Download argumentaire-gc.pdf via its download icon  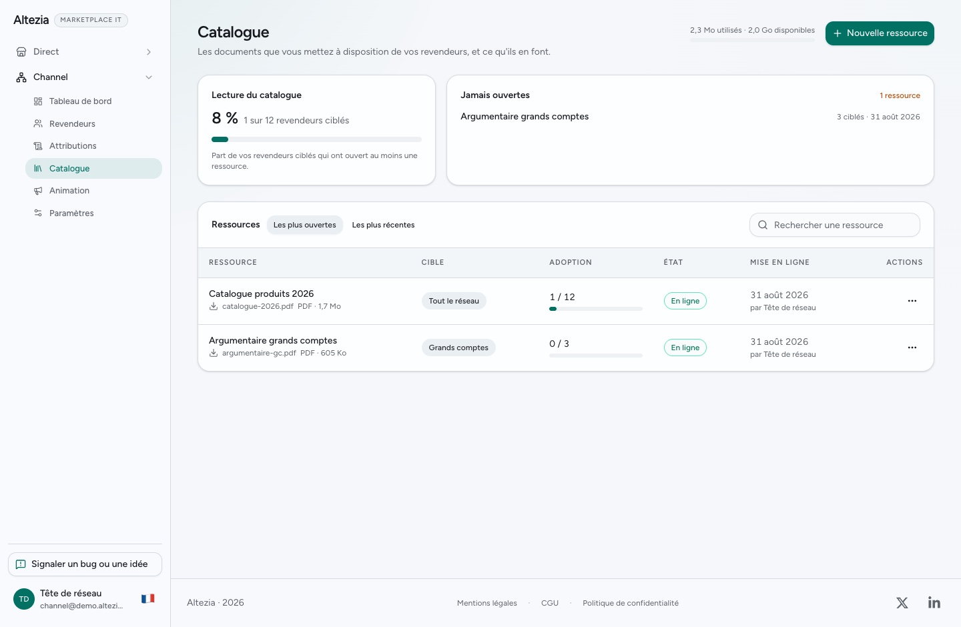214,354
